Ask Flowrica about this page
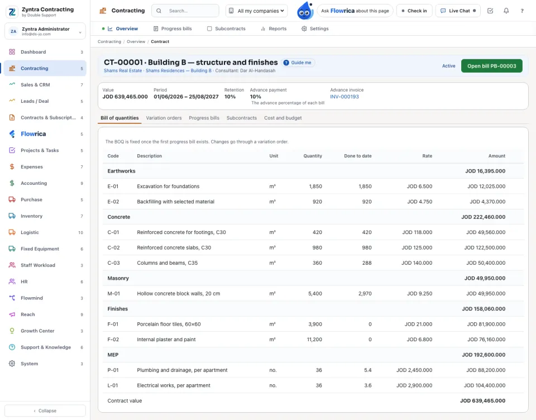This screenshot has height=420, width=536. (x=355, y=11)
